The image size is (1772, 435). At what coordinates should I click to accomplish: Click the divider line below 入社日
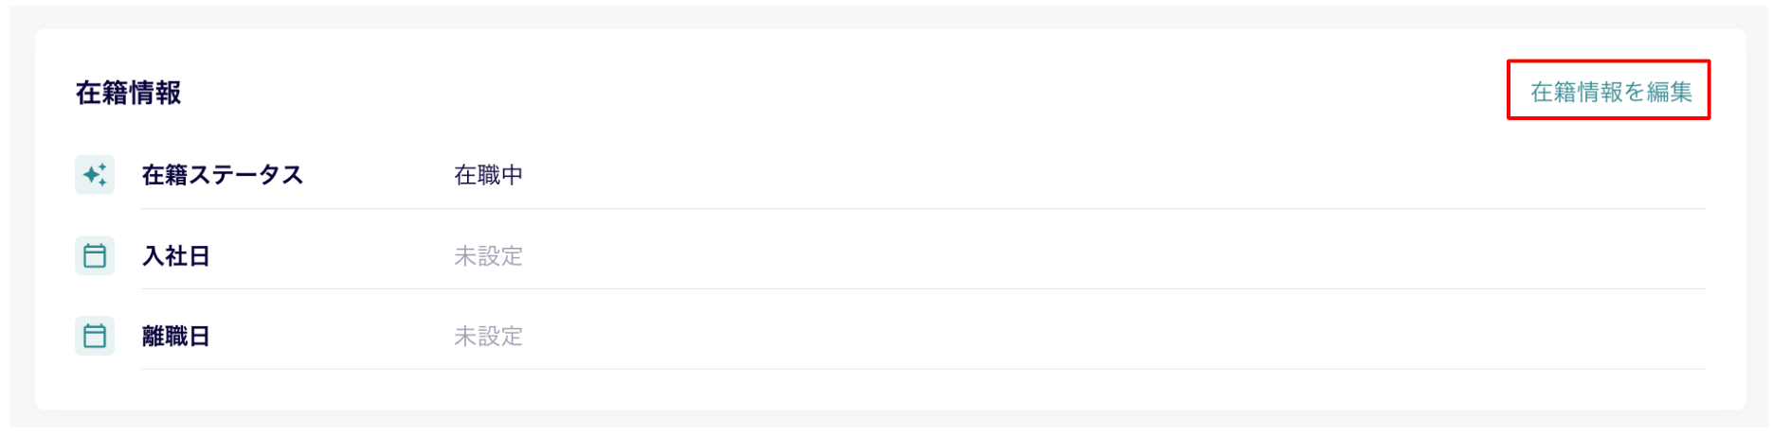click(x=924, y=288)
